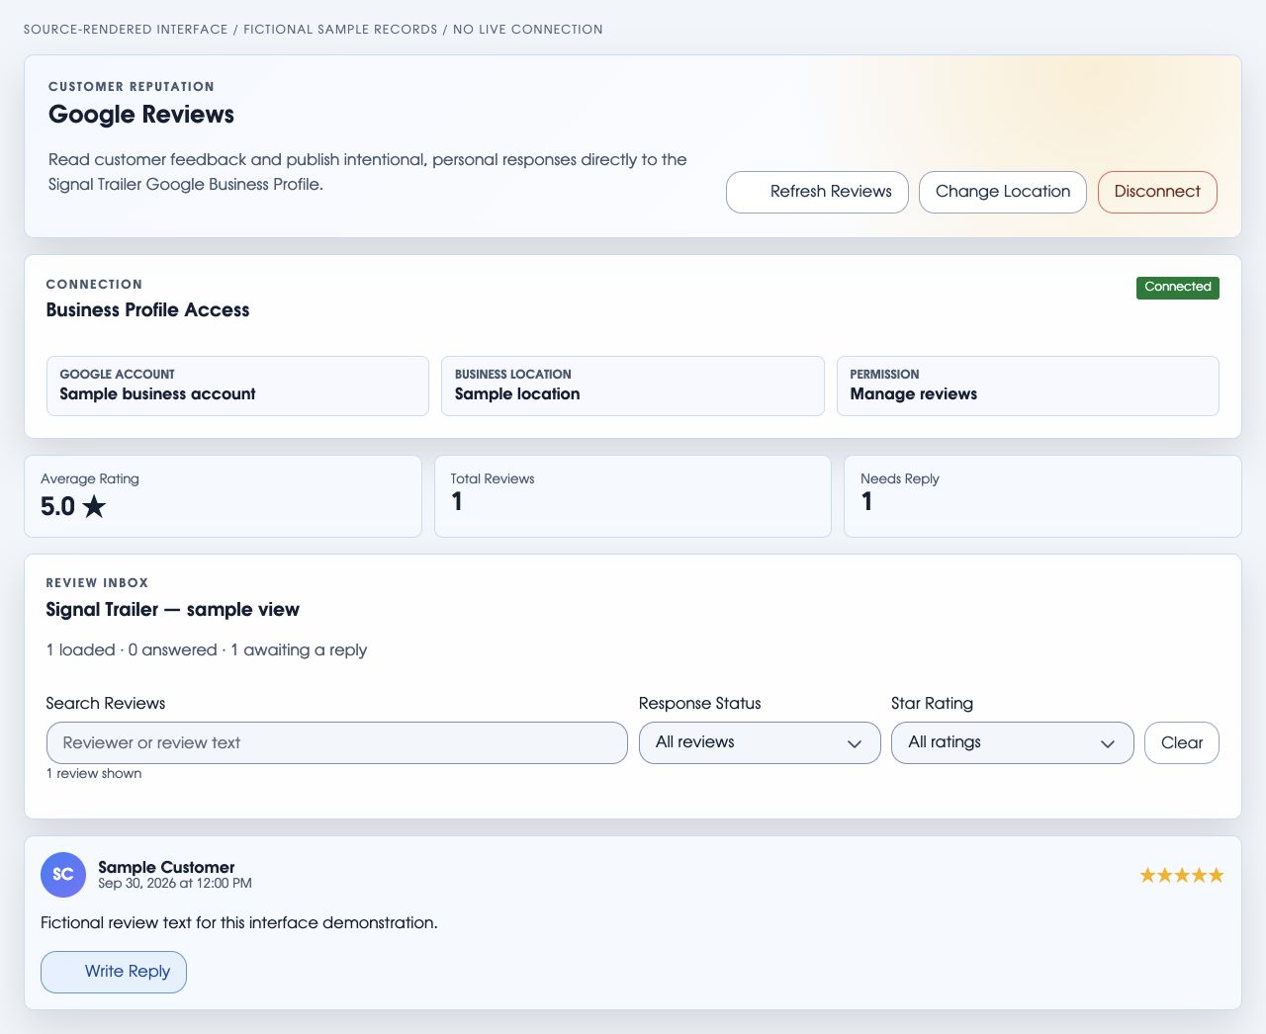Click the "1 awaiting a reply" summary line
The image size is (1266, 1034).
[x=207, y=649]
